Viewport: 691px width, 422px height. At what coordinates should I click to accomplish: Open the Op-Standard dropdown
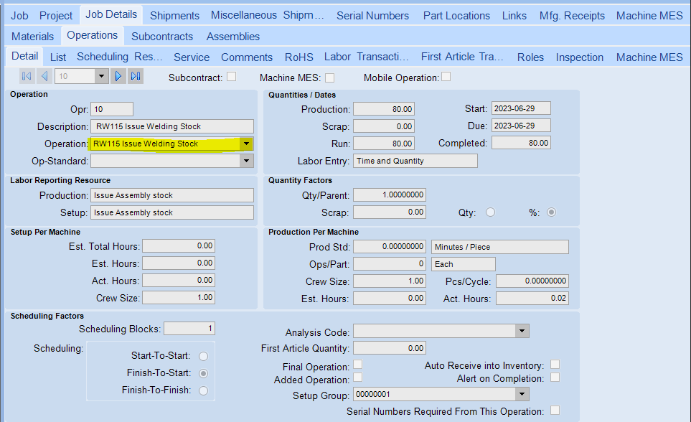246,161
